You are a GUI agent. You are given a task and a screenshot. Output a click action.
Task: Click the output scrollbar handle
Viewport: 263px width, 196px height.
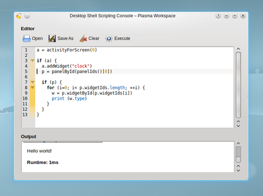pos(238,160)
